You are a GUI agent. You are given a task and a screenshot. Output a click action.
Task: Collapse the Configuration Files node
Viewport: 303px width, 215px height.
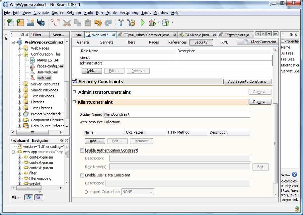pos(20,54)
